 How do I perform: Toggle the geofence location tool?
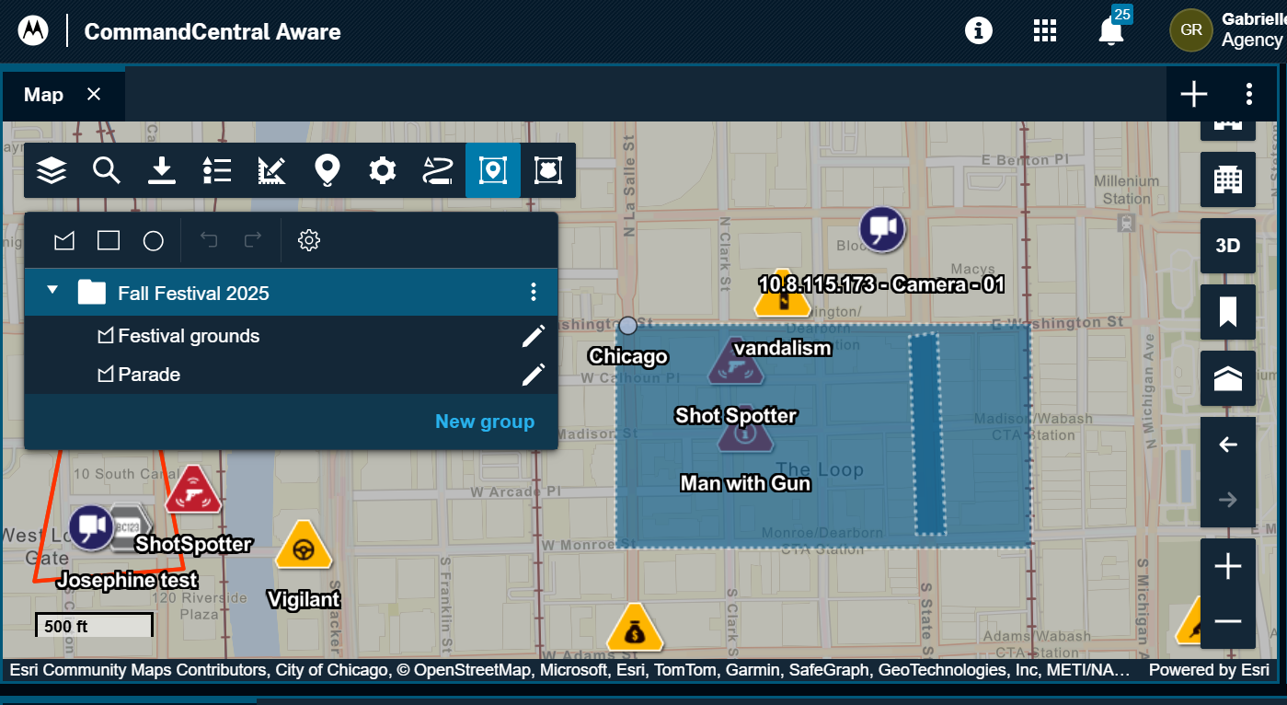(493, 170)
